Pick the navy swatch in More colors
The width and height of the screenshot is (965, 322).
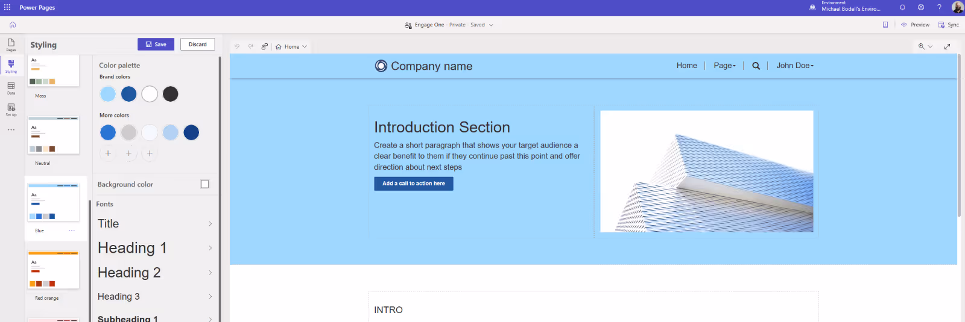click(191, 132)
